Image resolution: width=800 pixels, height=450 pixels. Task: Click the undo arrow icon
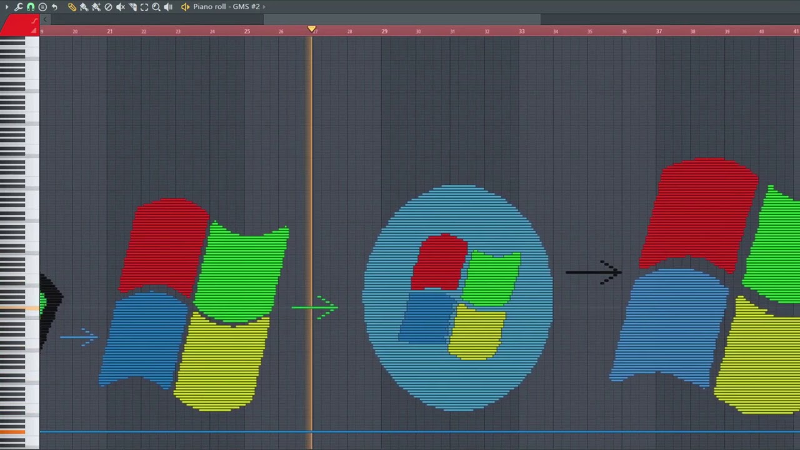(54, 7)
